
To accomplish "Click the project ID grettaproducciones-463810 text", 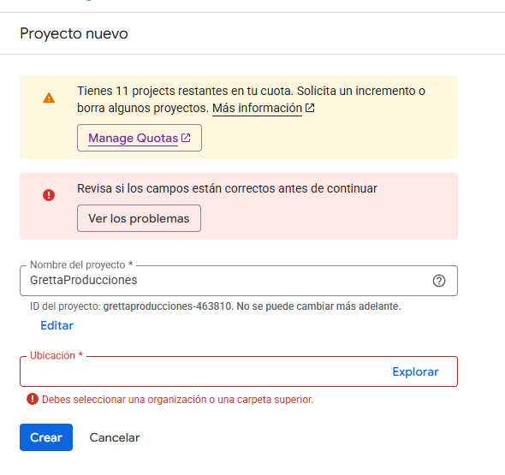I will click(167, 306).
